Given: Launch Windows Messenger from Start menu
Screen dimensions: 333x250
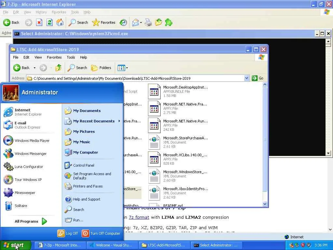Looking at the screenshot, I should pos(31,154).
